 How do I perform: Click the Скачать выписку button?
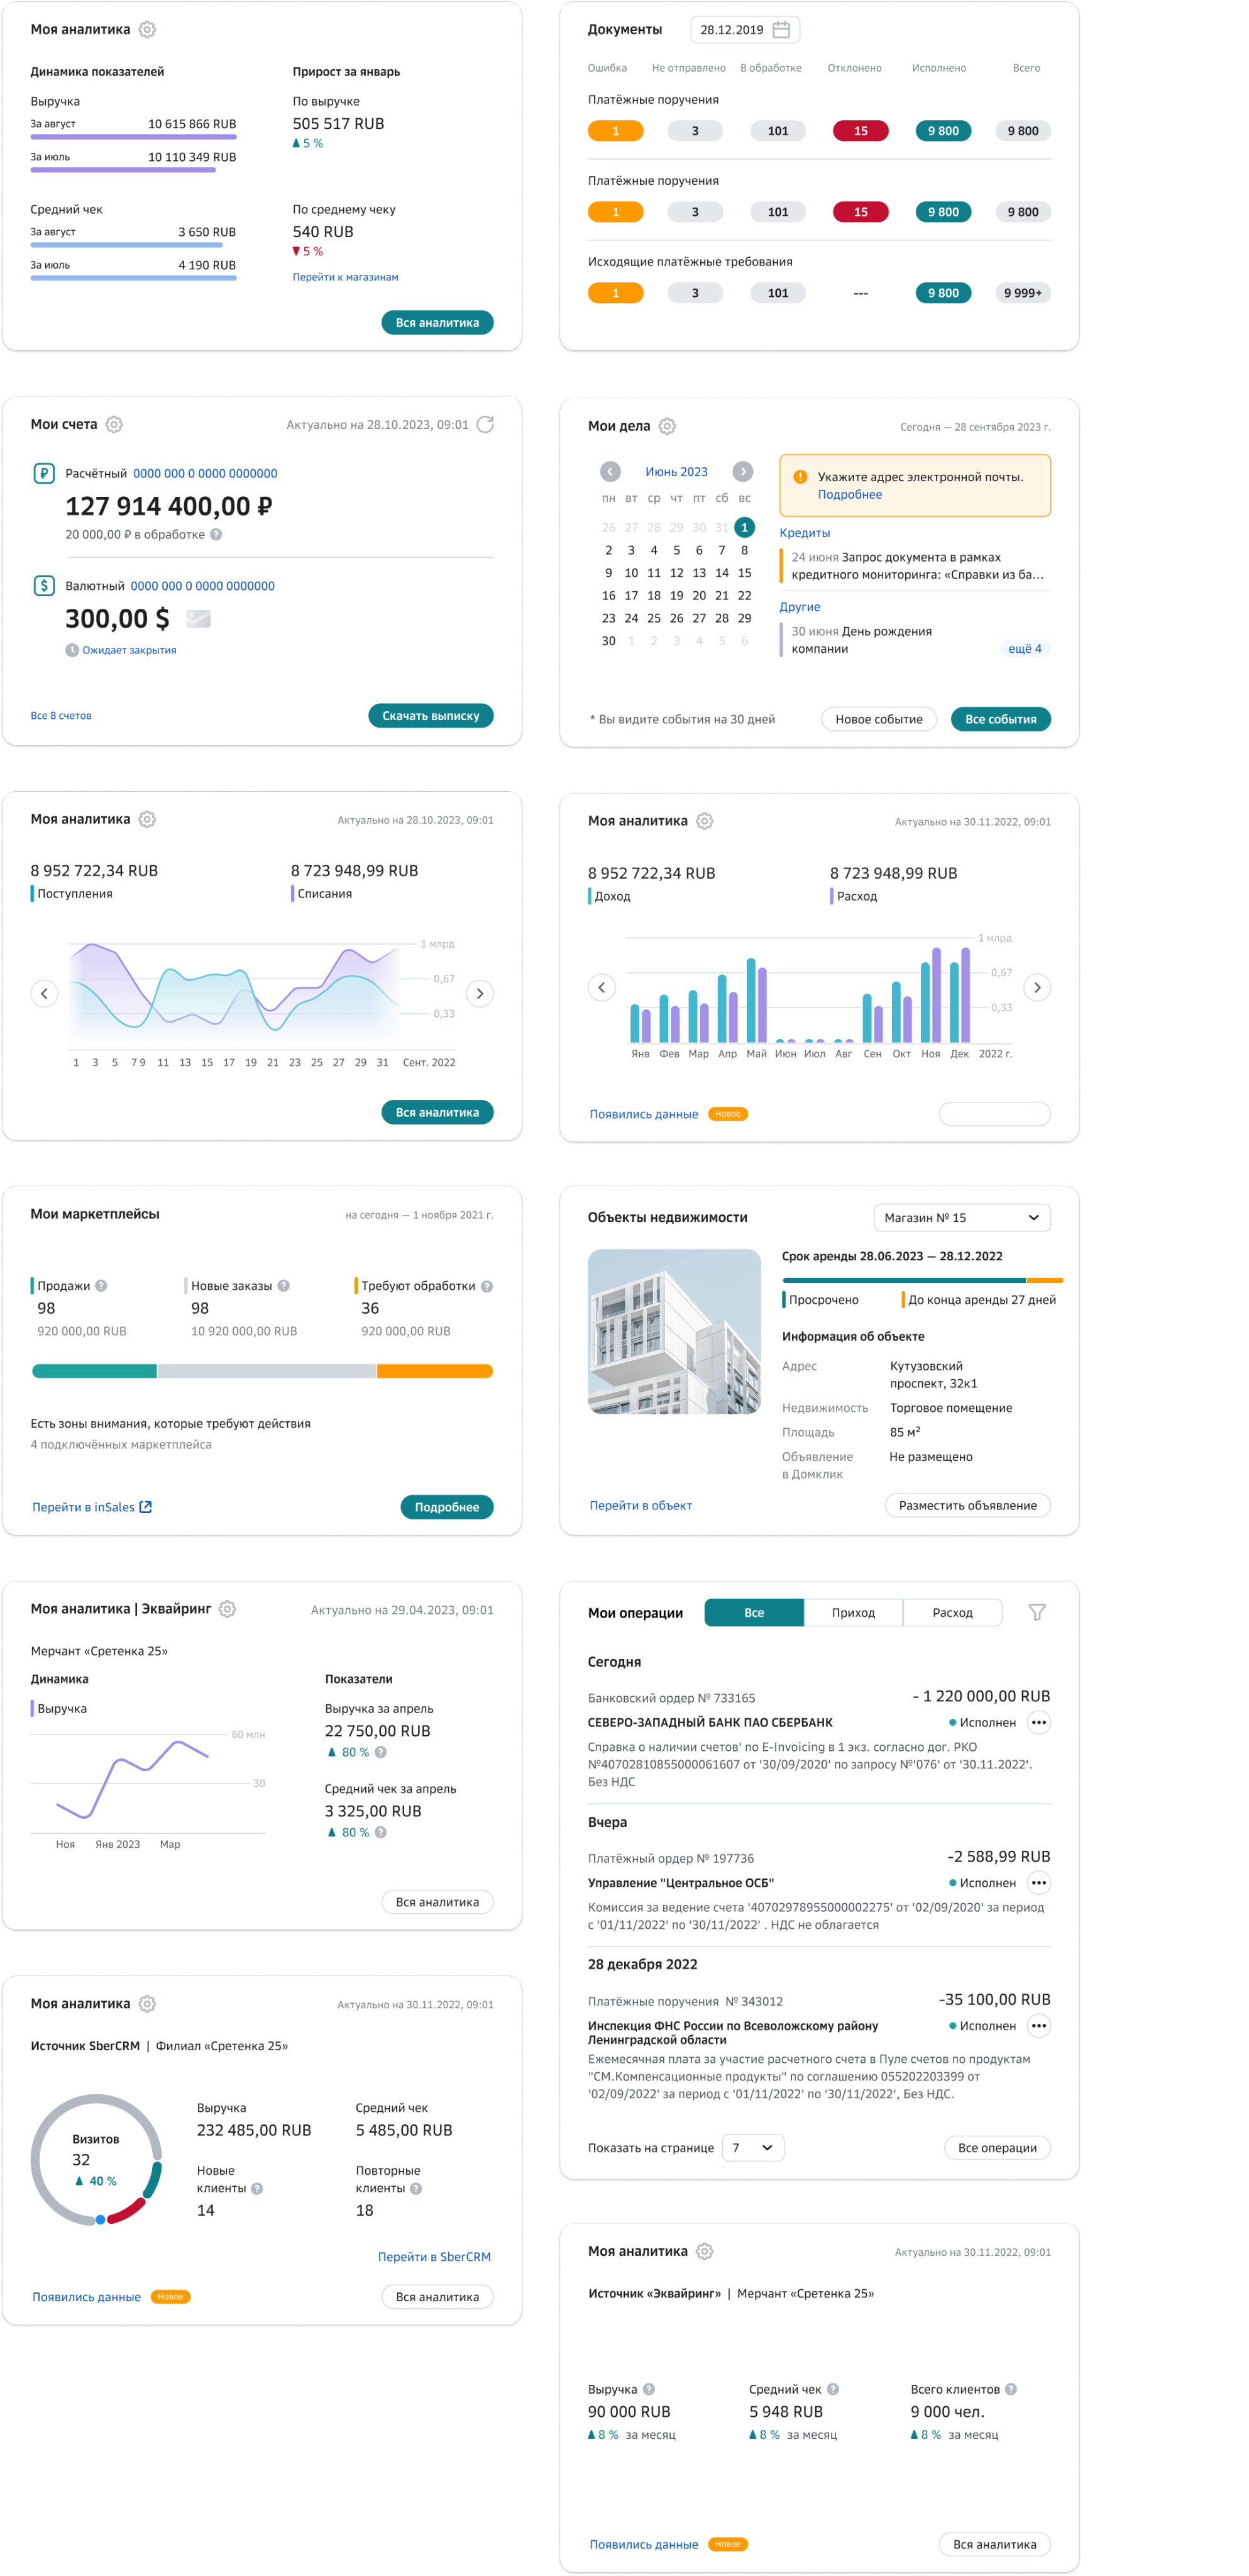click(x=431, y=715)
